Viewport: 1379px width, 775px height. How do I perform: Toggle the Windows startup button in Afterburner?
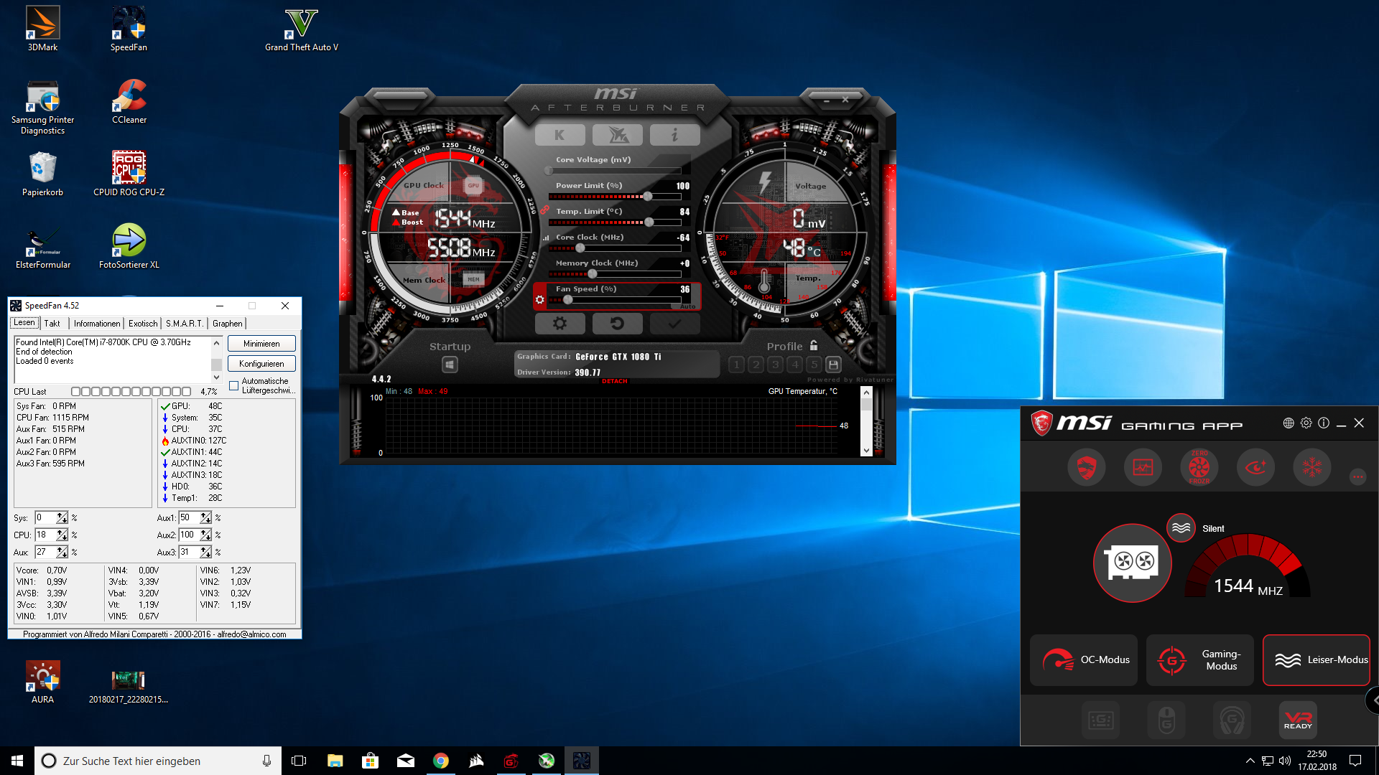450,365
